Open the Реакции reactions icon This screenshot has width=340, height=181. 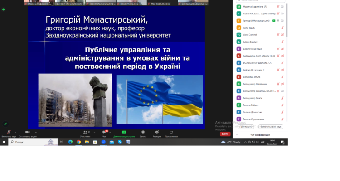pos(157,132)
